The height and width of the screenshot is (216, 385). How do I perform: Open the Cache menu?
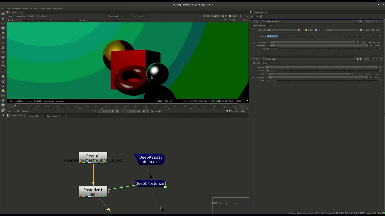coord(42,9)
